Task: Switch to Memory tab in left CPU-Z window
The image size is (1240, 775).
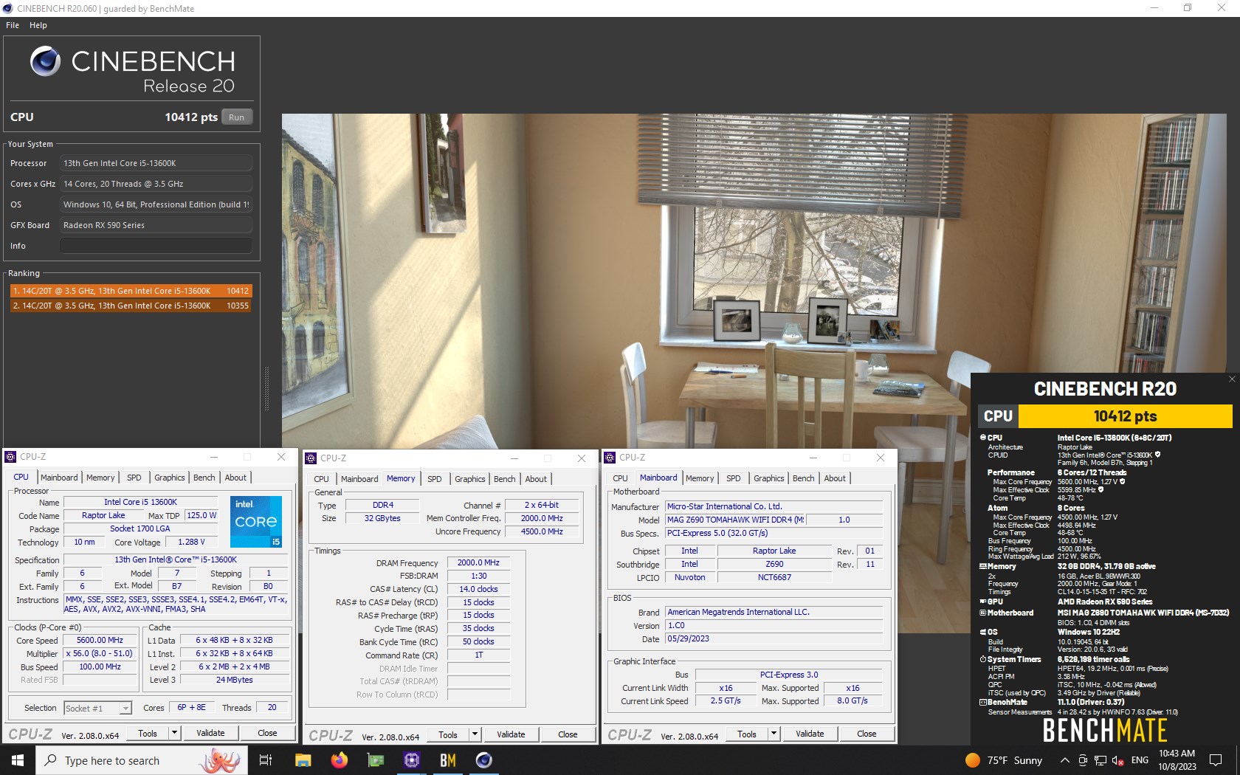Action: click(100, 478)
